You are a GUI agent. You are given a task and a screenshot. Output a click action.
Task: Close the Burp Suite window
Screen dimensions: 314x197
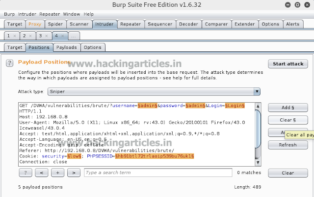307,5
